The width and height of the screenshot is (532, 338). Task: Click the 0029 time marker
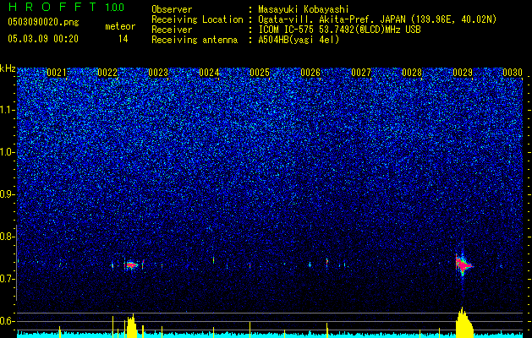tap(463, 73)
